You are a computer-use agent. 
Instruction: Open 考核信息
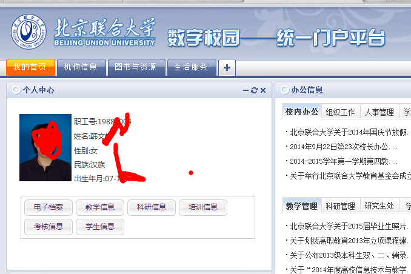tap(48, 227)
